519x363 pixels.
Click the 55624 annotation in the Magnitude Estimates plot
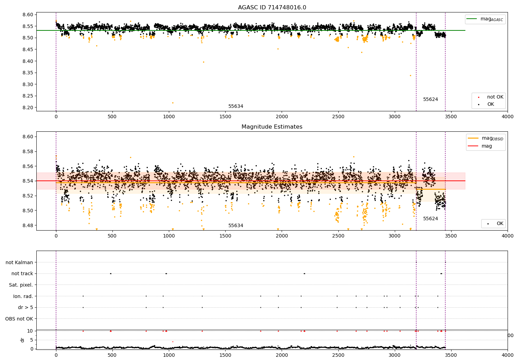[x=430, y=219]
